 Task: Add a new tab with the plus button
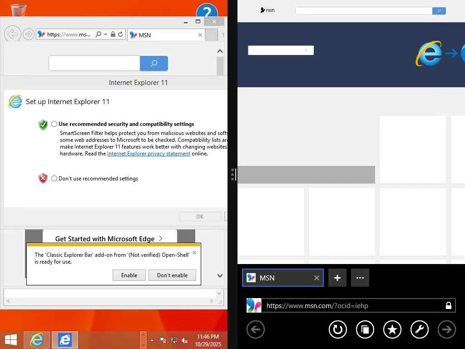point(337,278)
